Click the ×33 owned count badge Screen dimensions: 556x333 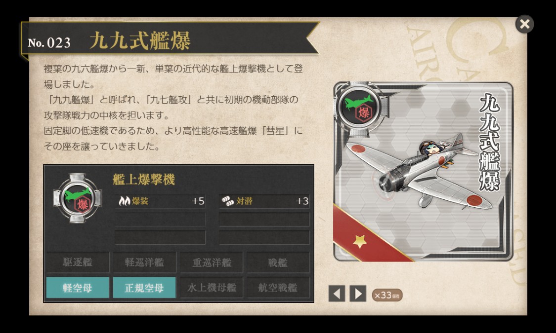point(387,295)
